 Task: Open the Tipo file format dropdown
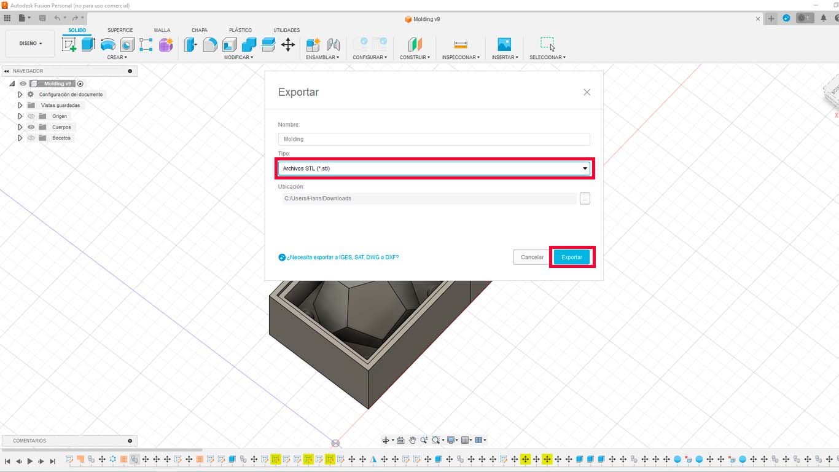click(x=434, y=168)
